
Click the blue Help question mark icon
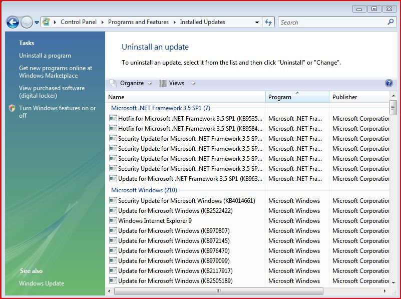pos(388,83)
